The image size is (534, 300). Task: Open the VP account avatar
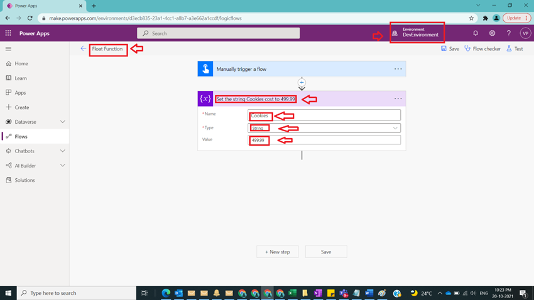pyautogui.click(x=525, y=33)
